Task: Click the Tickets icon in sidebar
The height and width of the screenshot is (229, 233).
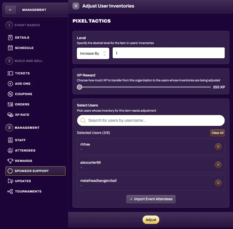Action: click(x=10, y=73)
